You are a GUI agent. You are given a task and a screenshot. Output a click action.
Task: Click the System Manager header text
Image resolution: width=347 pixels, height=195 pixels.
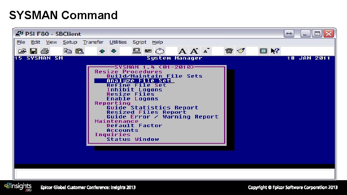[x=174, y=58]
